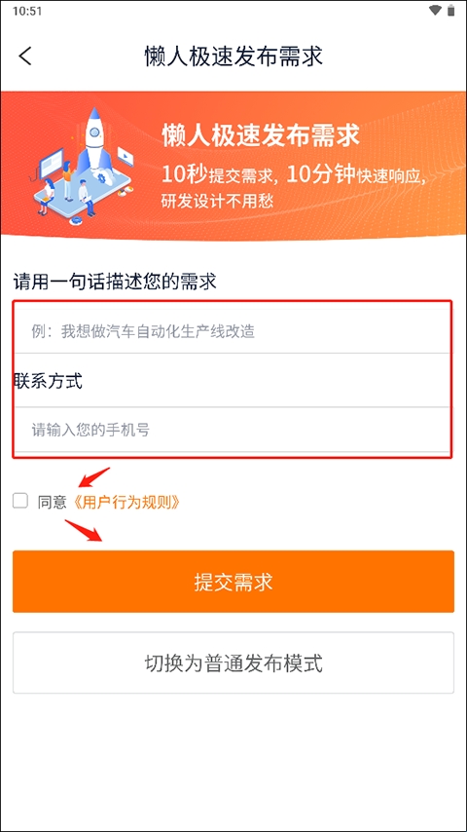Click the Wi-Fi status icon
Viewport: 467px width, 832px height.
(435, 10)
